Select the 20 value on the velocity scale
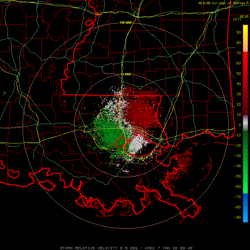Viewport: 250px width, 250px height. (x=239, y=104)
